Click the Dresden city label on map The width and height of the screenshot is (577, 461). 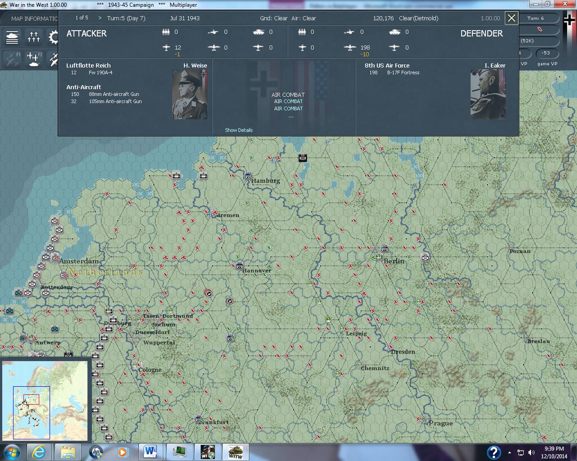click(403, 352)
